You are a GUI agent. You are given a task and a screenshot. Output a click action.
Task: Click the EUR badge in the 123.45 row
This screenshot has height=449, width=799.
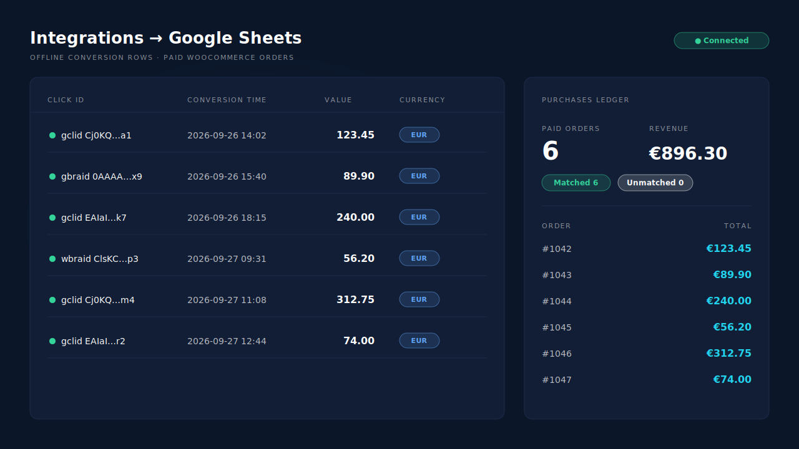point(419,135)
